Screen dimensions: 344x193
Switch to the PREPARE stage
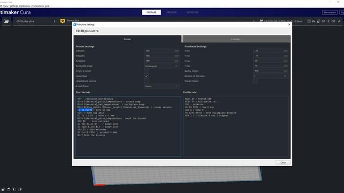point(152,12)
